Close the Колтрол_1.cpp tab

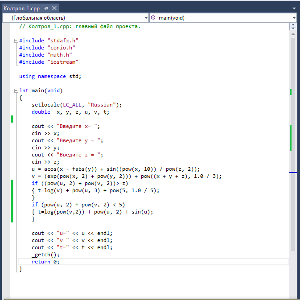tap(54, 8)
